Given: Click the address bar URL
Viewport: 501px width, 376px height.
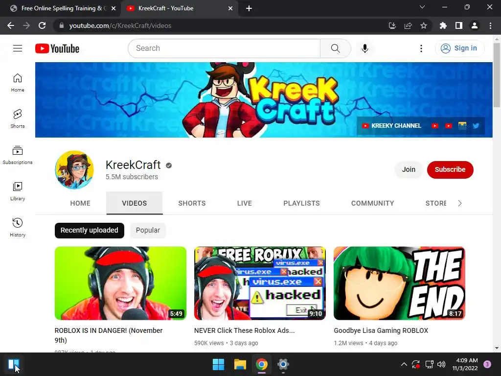Looking at the screenshot, I should coord(120,25).
